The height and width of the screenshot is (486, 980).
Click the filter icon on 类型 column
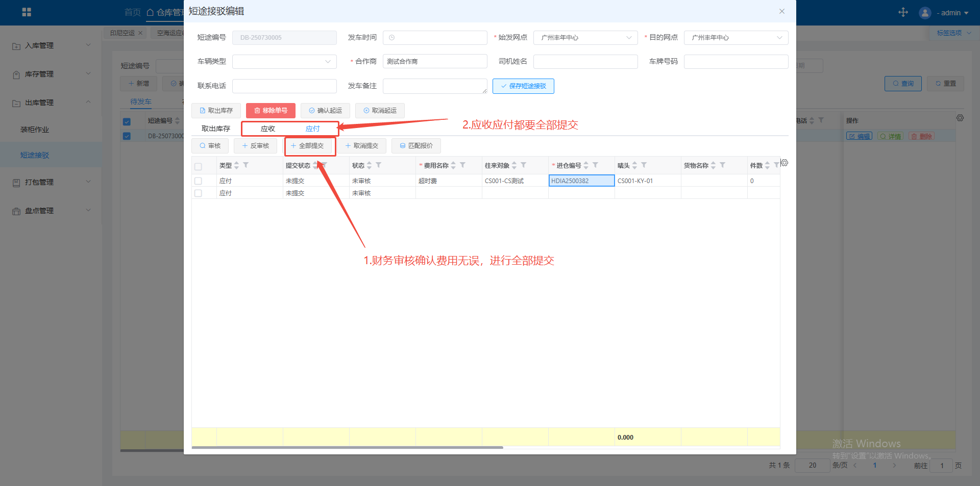click(246, 165)
